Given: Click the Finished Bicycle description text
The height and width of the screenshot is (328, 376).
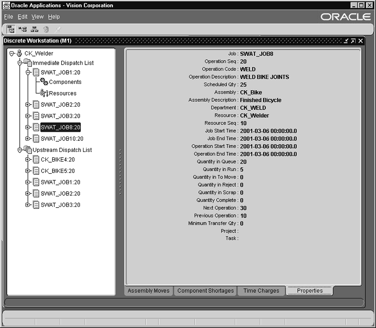Looking at the screenshot, I should click(x=261, y=100).
